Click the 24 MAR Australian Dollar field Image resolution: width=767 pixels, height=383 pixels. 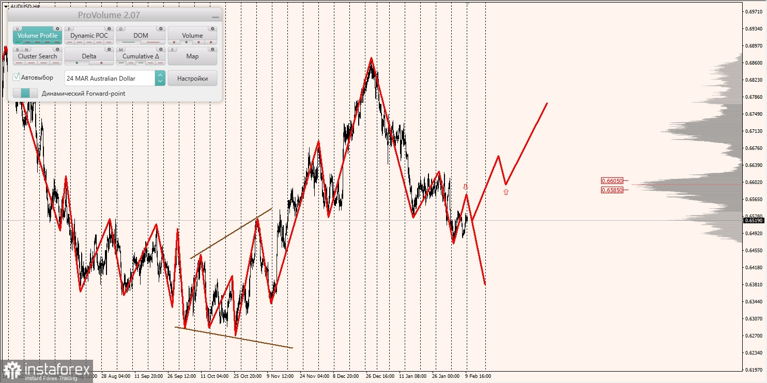110,78
